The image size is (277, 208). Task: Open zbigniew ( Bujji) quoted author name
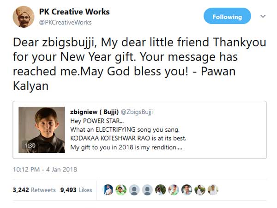pos(94,112)
